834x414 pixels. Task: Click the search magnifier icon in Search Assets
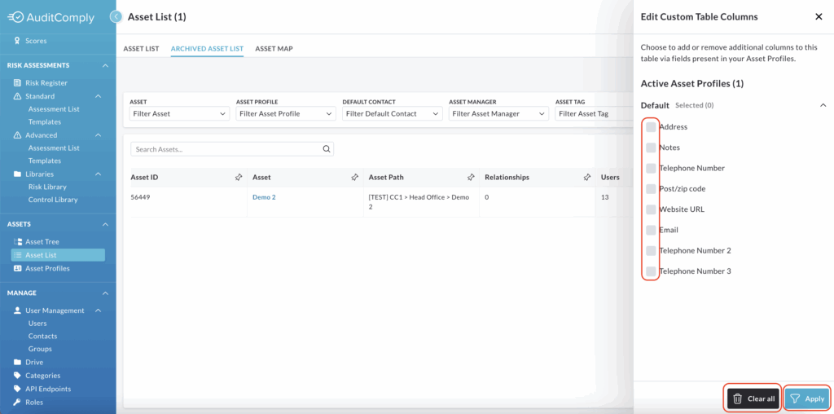pos(327,149)
